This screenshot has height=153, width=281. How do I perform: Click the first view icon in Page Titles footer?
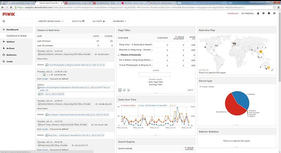pos(120,90)
